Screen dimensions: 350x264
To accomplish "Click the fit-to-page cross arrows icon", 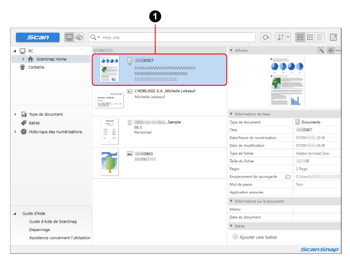I will pyautogui.click(x=331, y=51).
